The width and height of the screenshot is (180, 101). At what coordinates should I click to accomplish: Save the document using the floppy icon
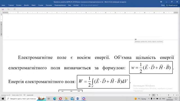(x=3, y=9)
